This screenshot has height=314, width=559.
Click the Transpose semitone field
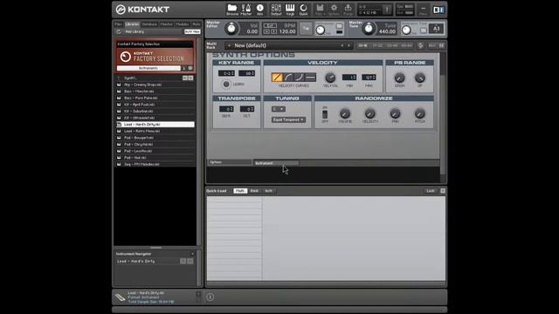[x=226, y=109]
